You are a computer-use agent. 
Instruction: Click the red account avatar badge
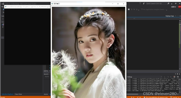(179, 7)
